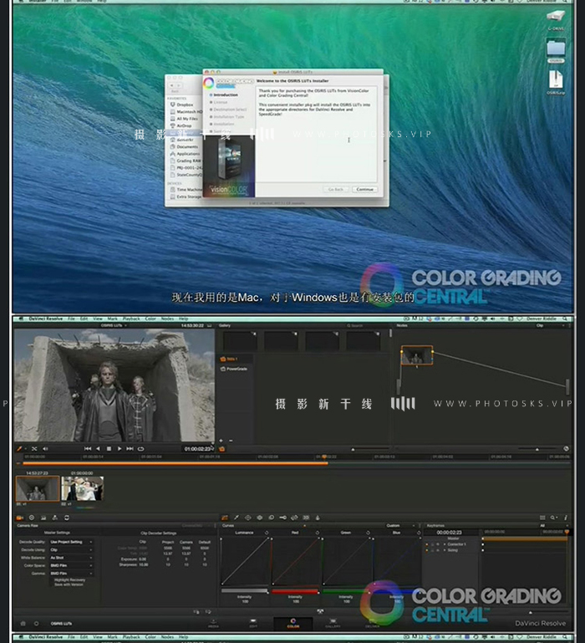The height and width of the screenshot is (643, 585).
Task: Click Go Back in the installer window
Action: coord(336,189)
